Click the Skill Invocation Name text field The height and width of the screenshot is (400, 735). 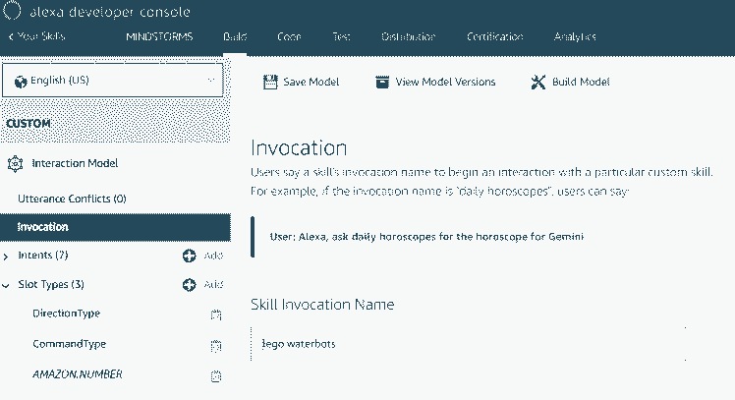pyautogui.click(x=467, y=344)
